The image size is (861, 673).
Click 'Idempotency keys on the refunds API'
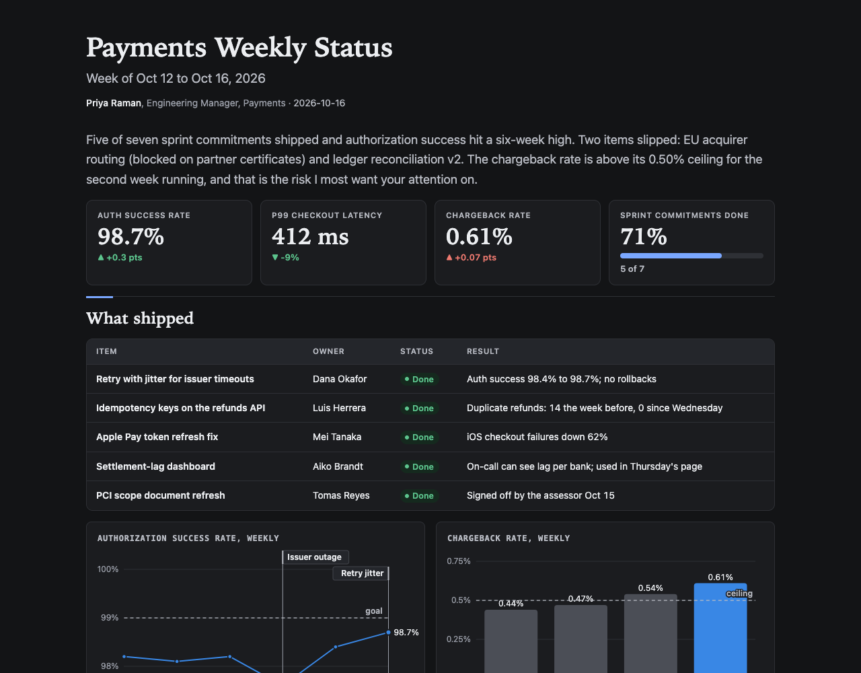[180, 408]
